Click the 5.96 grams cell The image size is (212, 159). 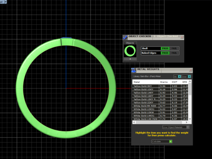click(165, 86)
